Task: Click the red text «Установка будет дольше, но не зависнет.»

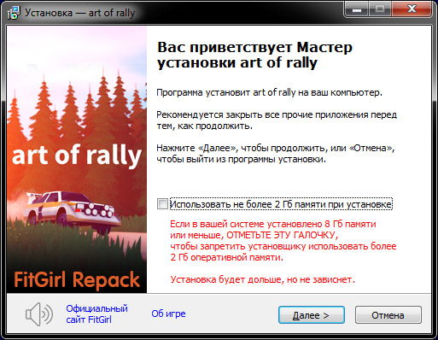Action: click(x=262, y=279)
